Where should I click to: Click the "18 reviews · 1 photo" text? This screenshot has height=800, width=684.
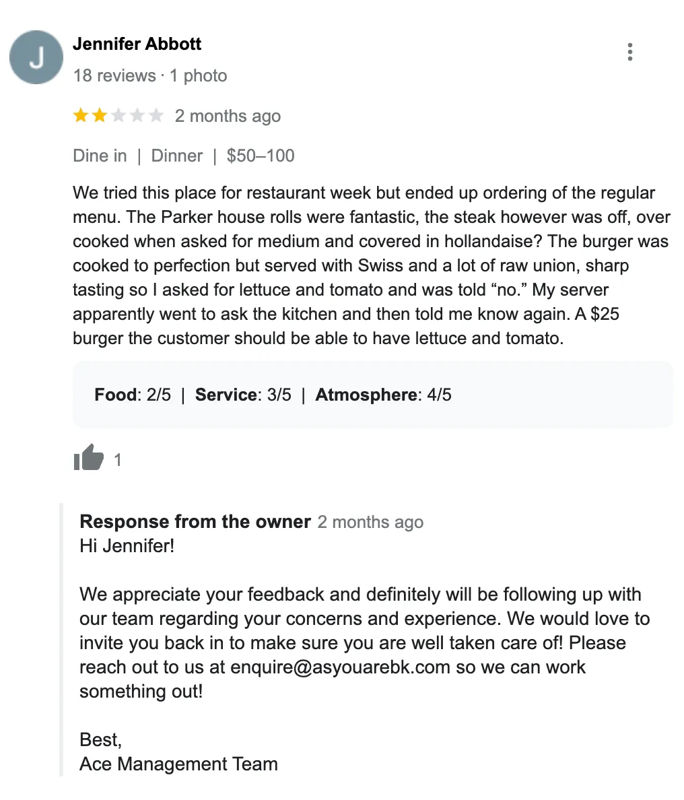click(x=149, y=75)
